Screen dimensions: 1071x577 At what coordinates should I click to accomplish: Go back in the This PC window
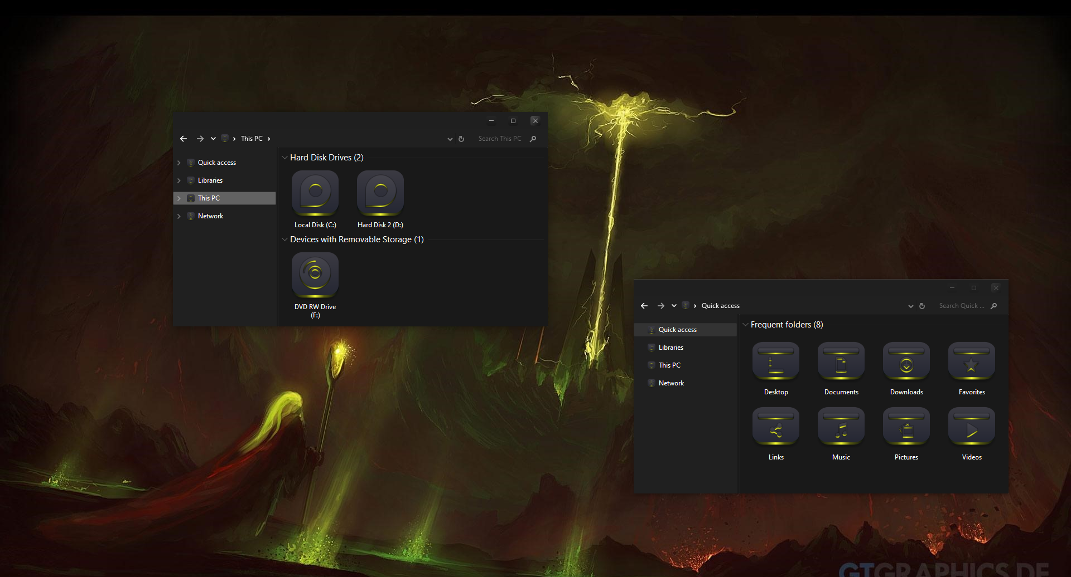coord(184,139)
